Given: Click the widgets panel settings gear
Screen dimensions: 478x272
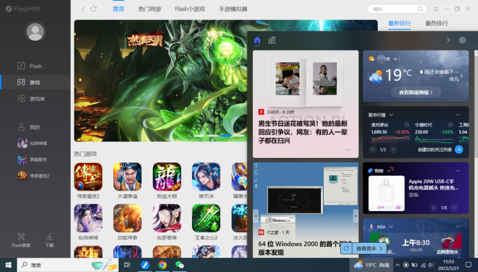Looking at the screenshot, I should pos(462,40).
